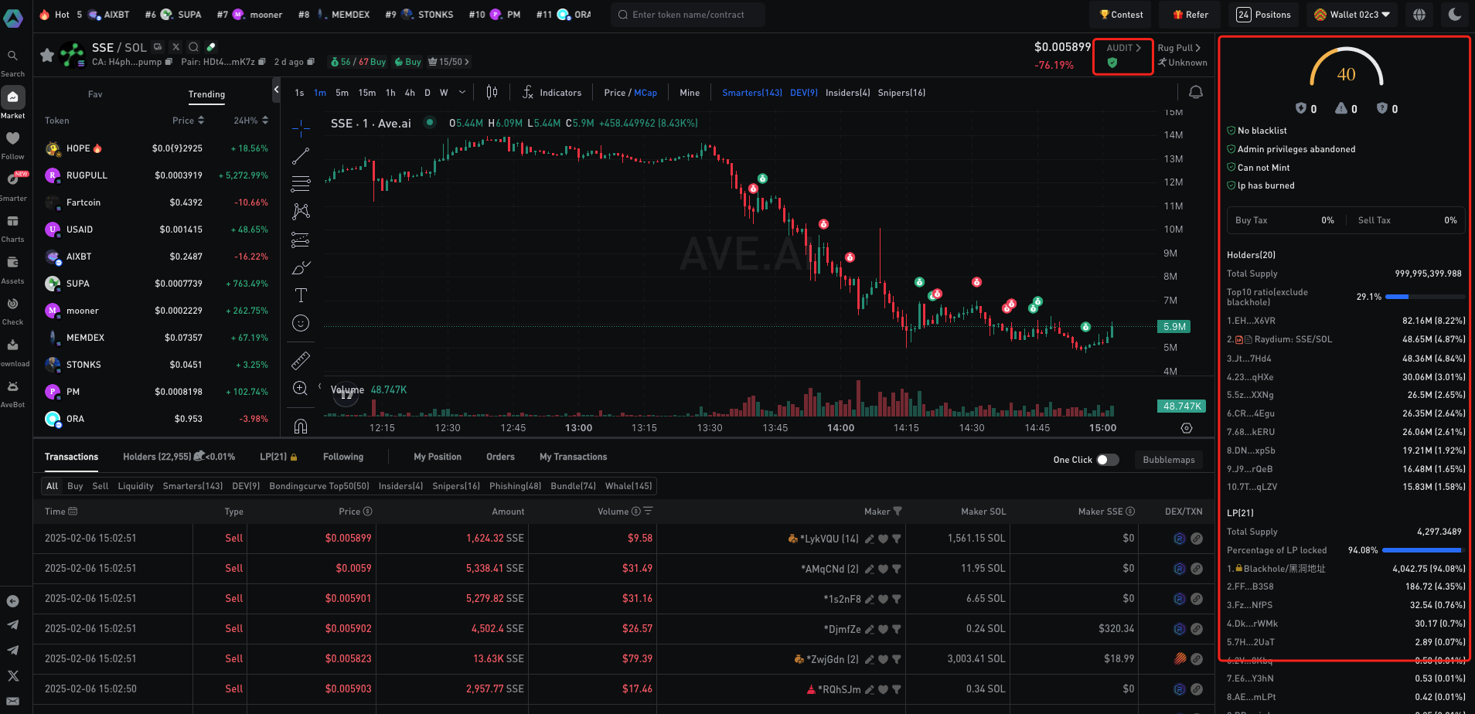Expand the Wallet 02c3 dropdown
This screenshot has width=1475, height=714.
pyautogui.click(x=1352, y=15)
